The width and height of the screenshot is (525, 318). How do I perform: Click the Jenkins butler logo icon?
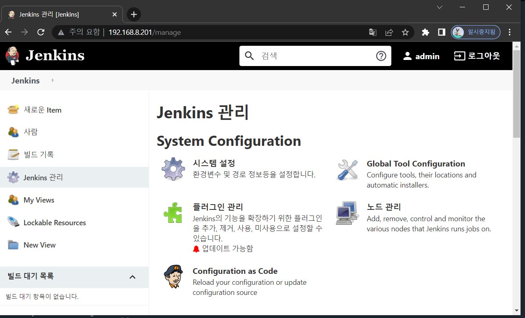click(13, 55)
